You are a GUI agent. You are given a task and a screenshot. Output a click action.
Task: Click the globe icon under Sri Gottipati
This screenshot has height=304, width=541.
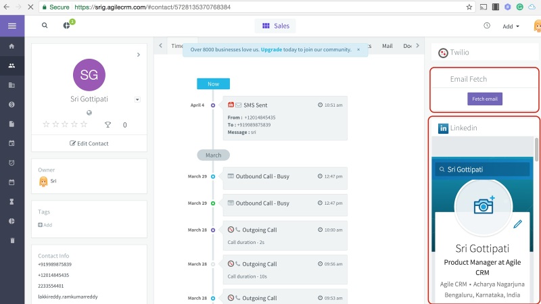89,113
